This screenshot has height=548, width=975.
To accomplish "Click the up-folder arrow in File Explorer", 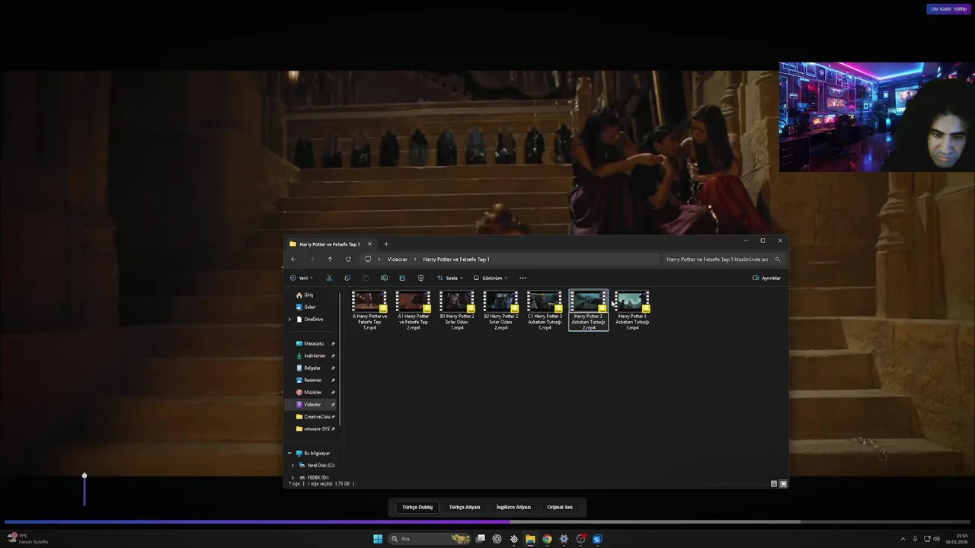I will 330,260.
